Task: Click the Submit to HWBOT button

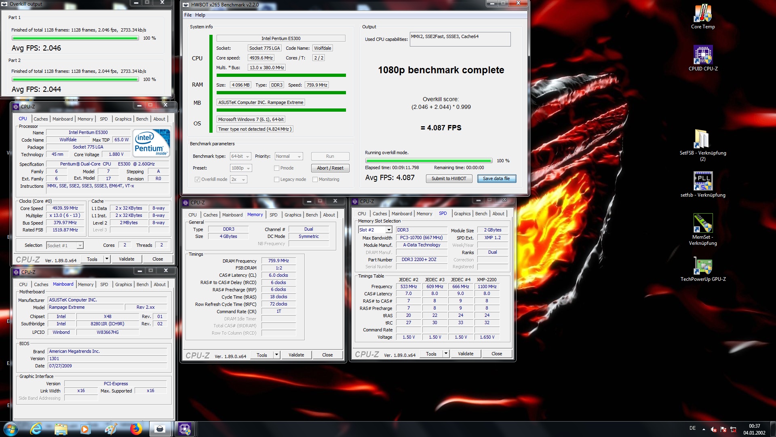Action: (449, 178)
